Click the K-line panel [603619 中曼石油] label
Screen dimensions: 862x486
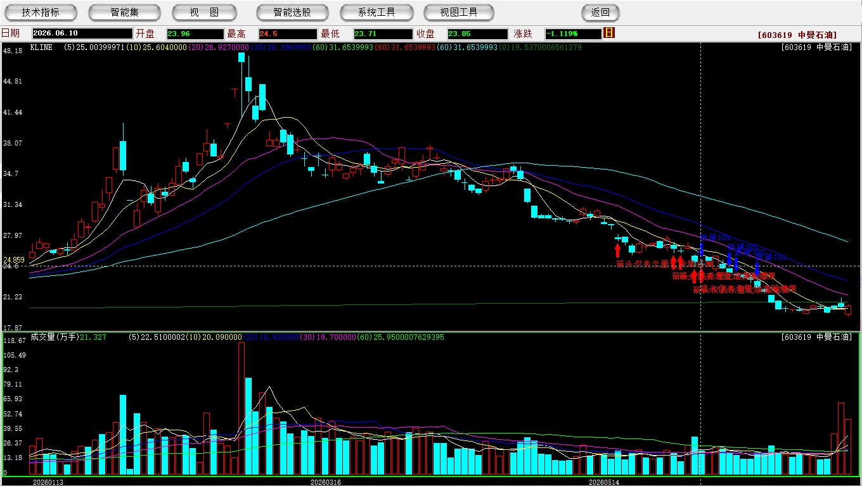click(x=817, y=47)
